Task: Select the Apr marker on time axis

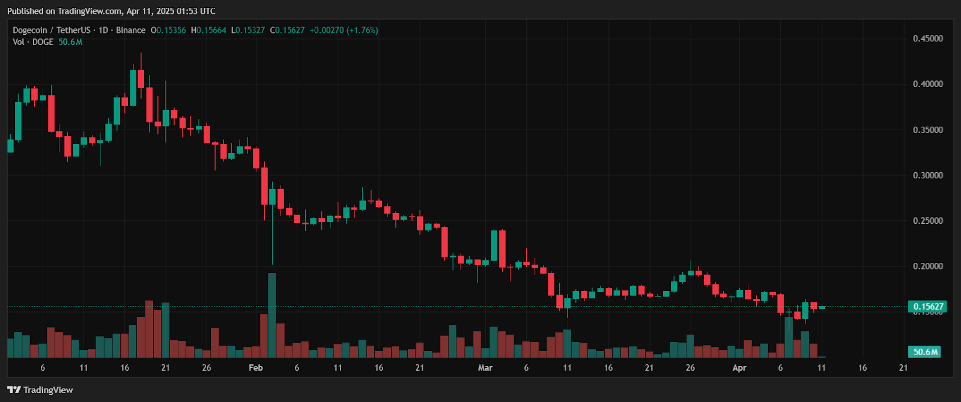Action: 739,368
